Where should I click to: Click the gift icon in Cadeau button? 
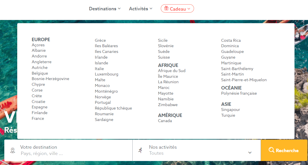(166, 8)
